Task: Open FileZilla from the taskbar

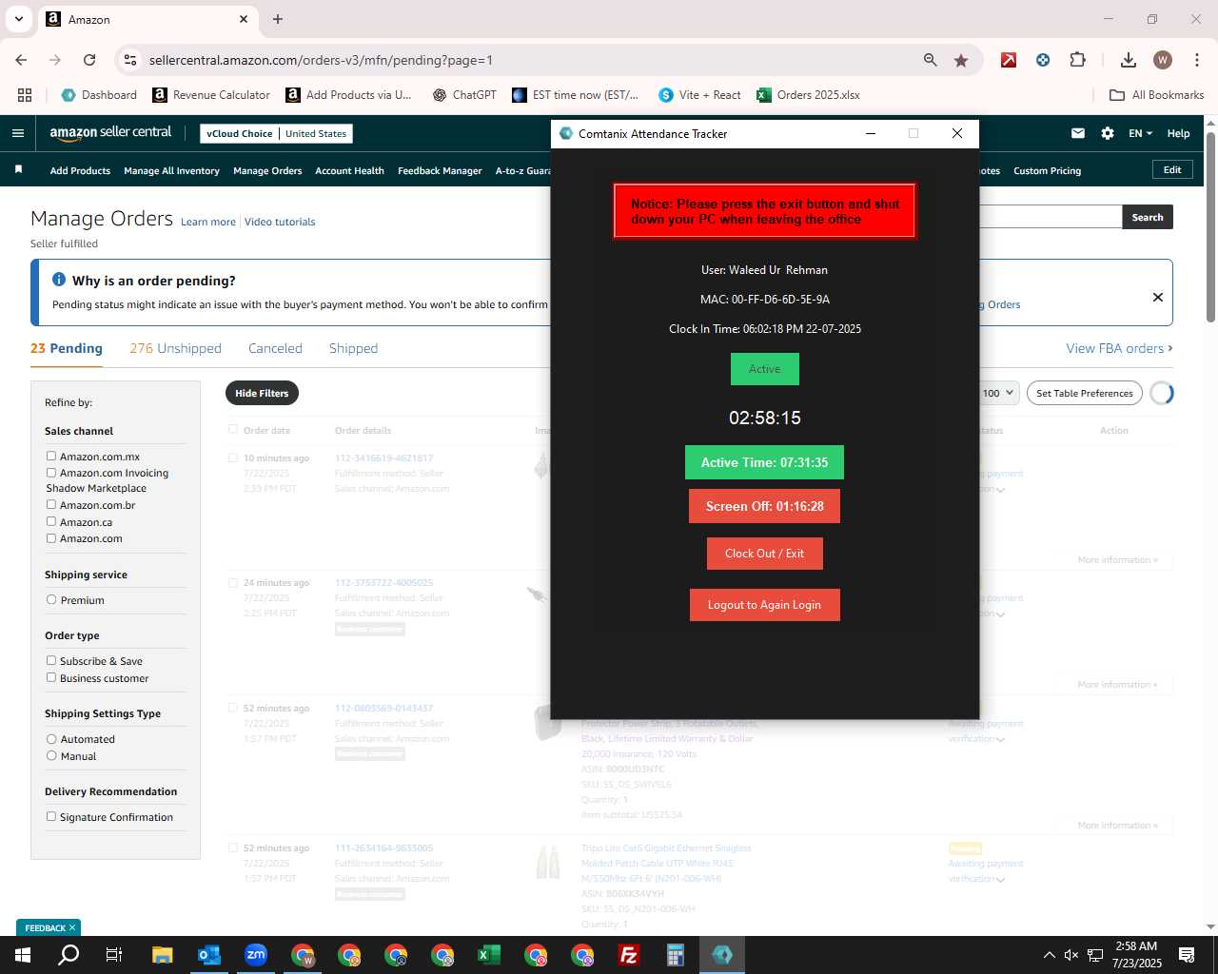Action: [629, 955]
